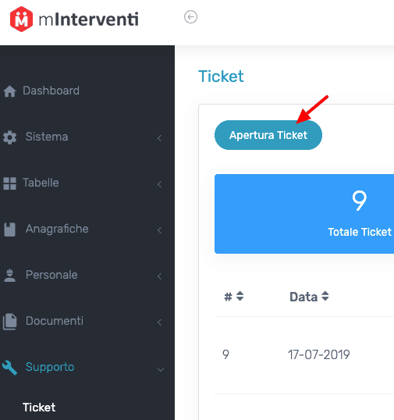Click the Documenti files icon
This screenshot has height=420, width=394.
click(9, 322)
